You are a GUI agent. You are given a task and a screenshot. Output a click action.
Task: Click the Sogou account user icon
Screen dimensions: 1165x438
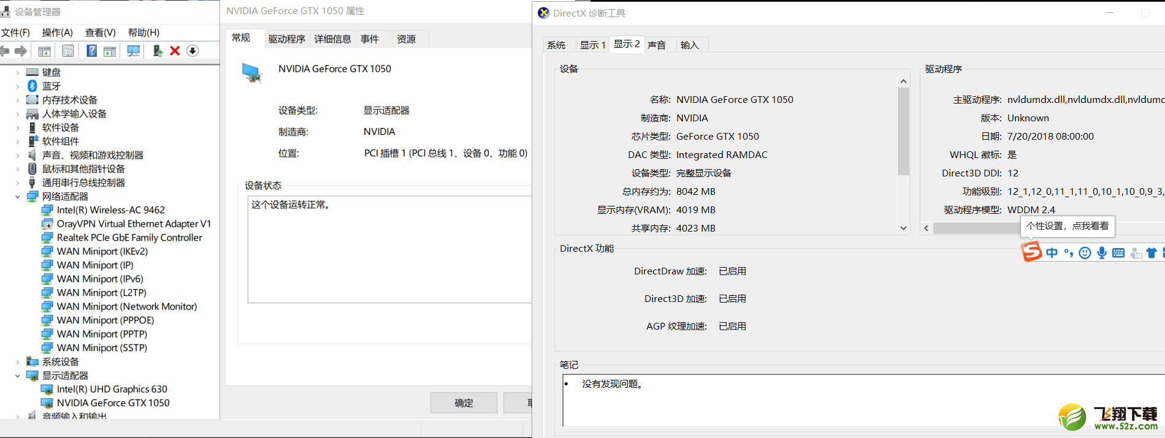click(1136, 253)
